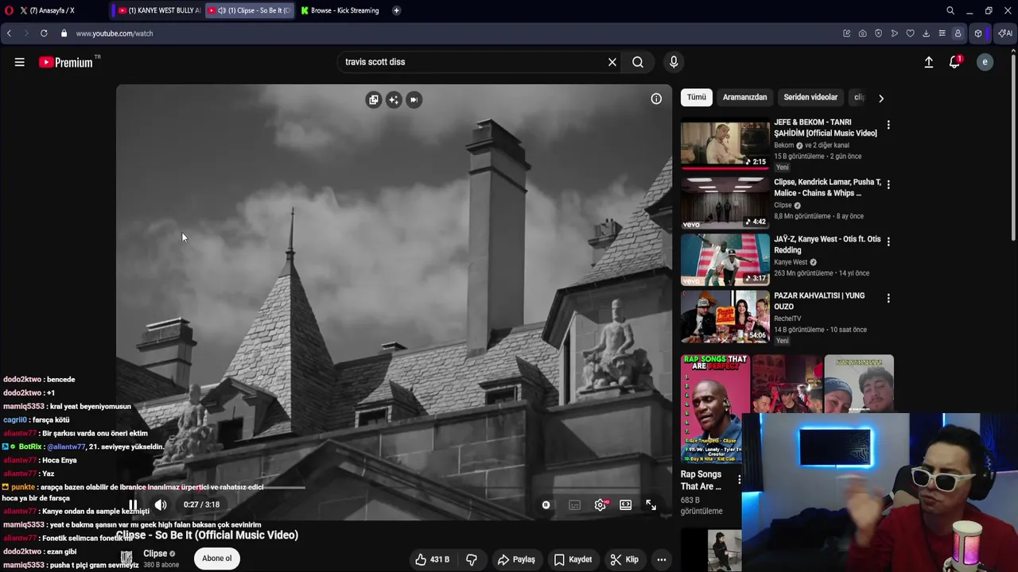This screenshot has width=1018, height=572.
Task: Create a clip with Klip button
Action: tap(624, 559)
